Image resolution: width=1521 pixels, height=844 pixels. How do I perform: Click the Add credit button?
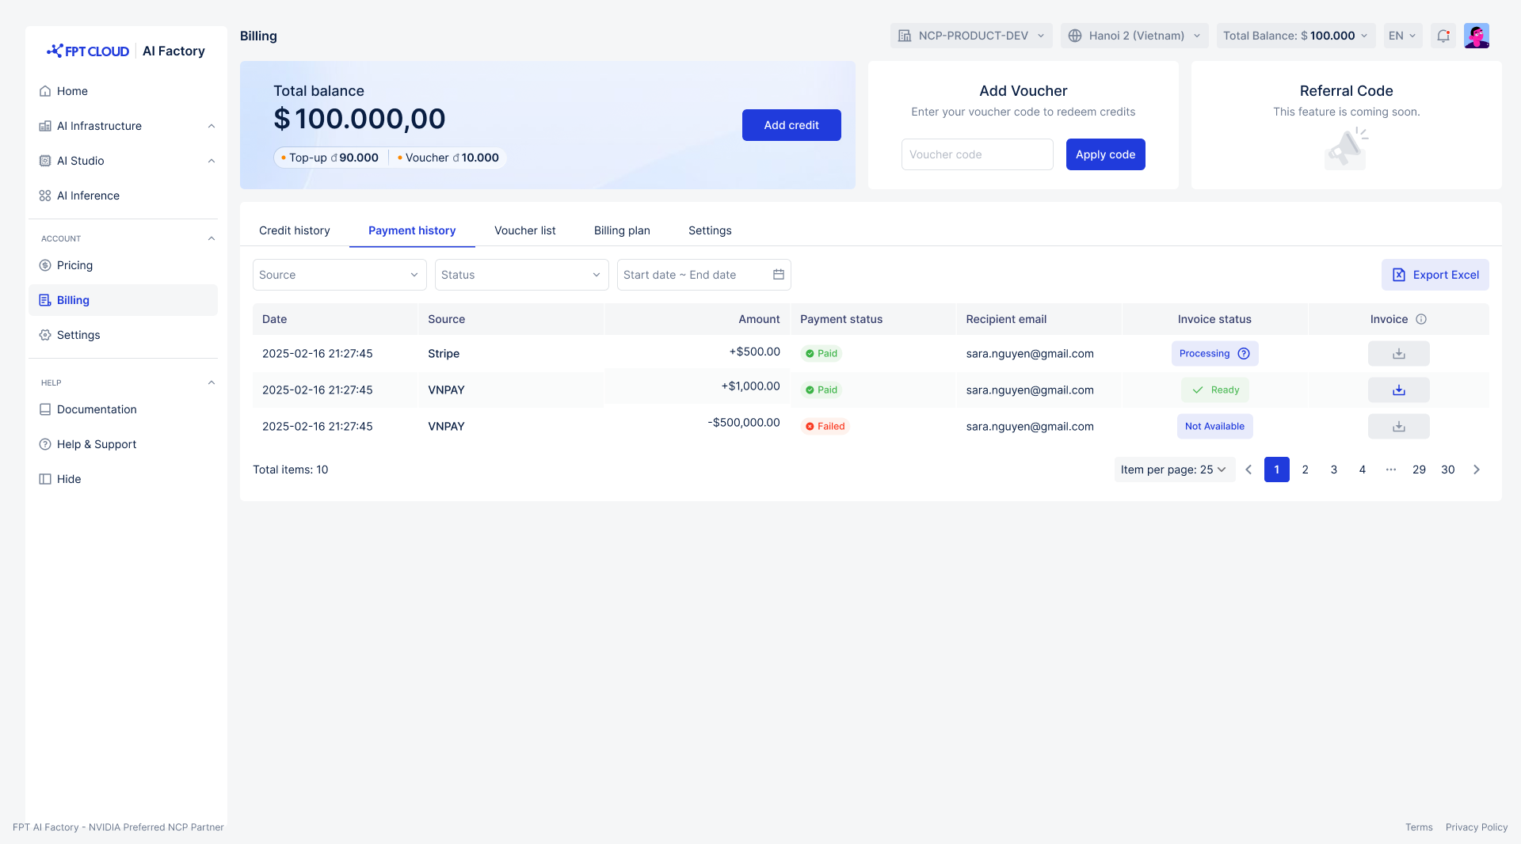(791, 125)
